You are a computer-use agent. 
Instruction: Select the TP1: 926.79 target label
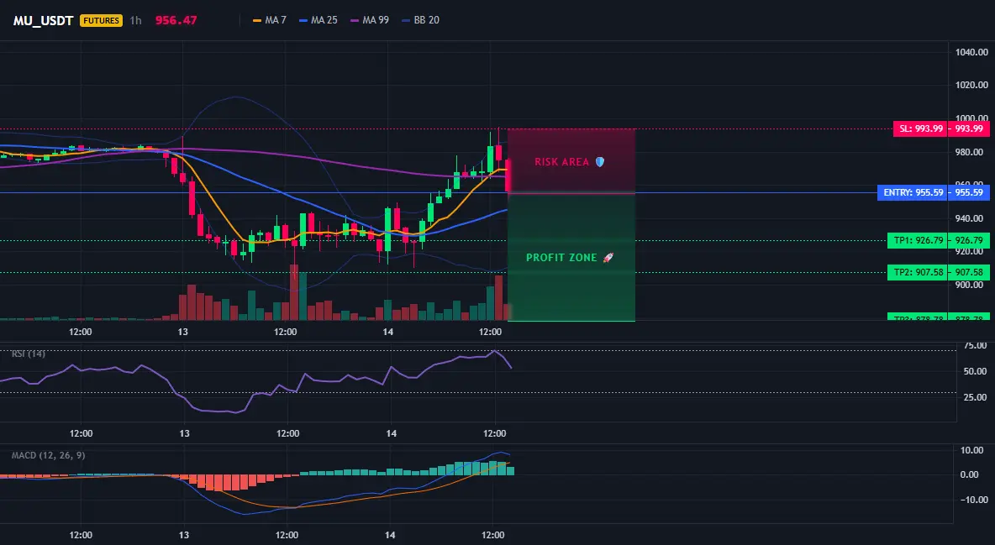[917, 240]
